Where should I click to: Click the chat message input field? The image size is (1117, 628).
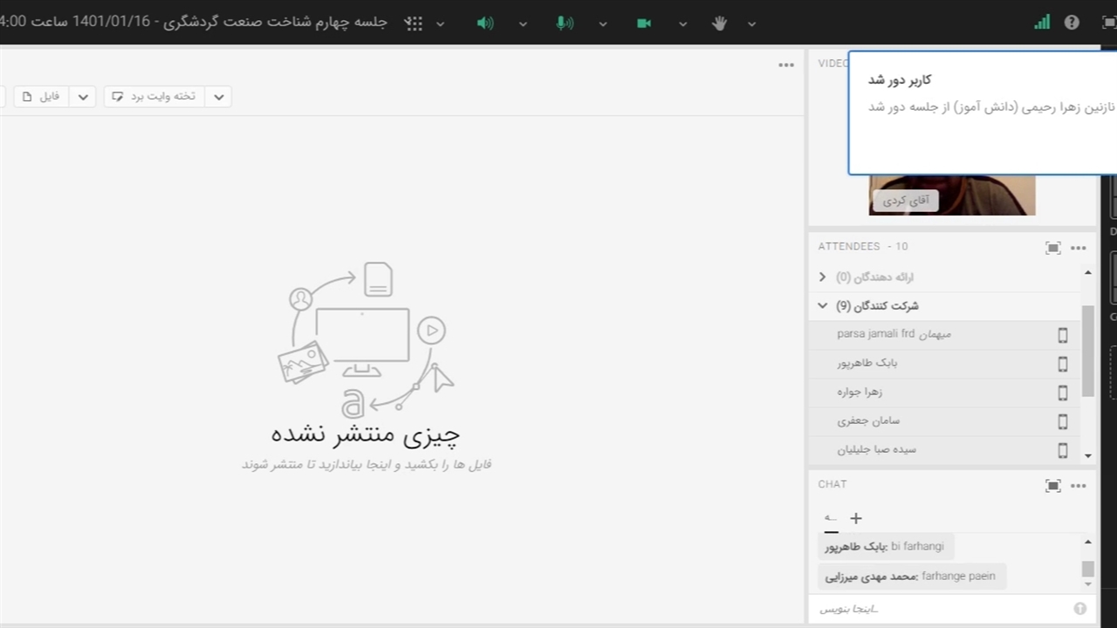(x=942, y=609)
